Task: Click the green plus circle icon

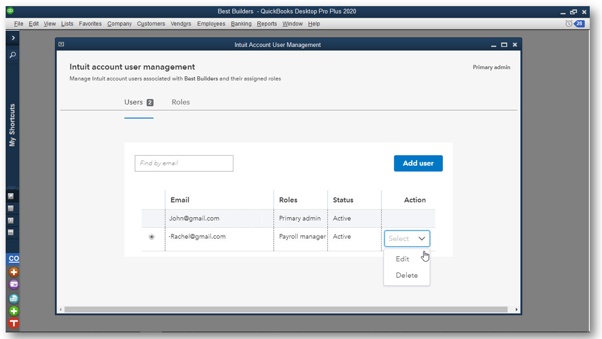Action: tap(14, 311)
